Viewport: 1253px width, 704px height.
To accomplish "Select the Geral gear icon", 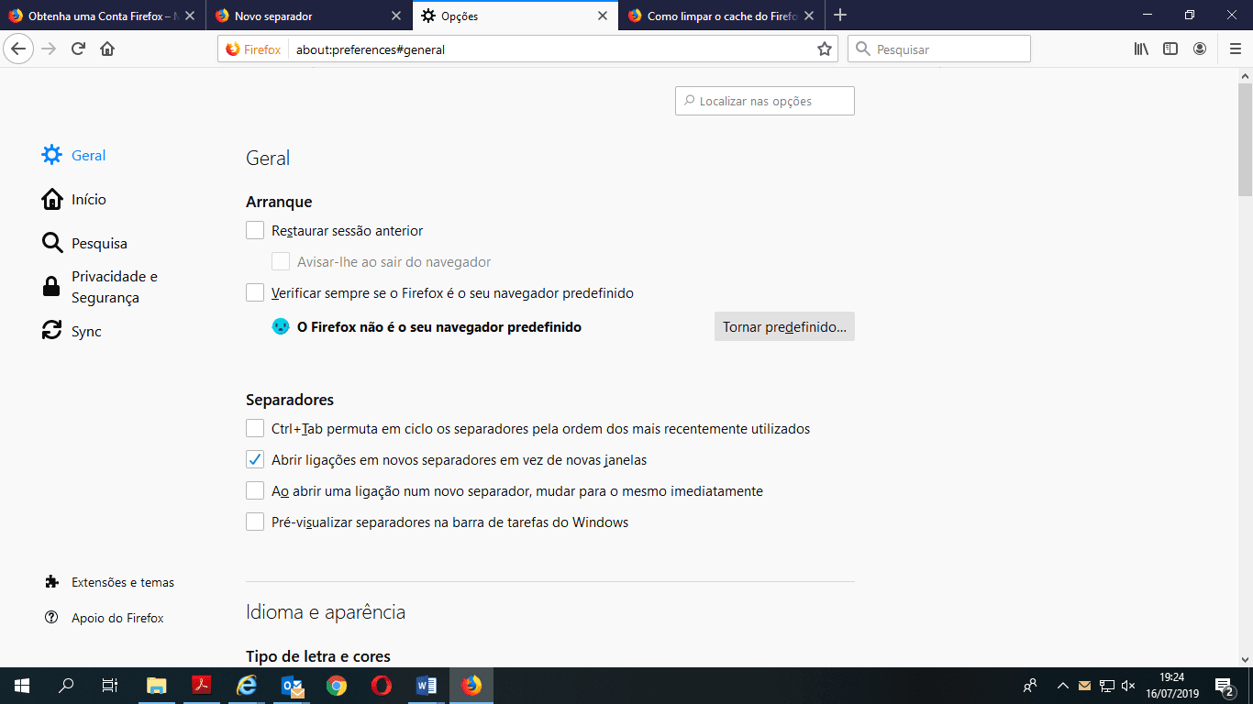I will pyautogui.click(x=52, y=154).
